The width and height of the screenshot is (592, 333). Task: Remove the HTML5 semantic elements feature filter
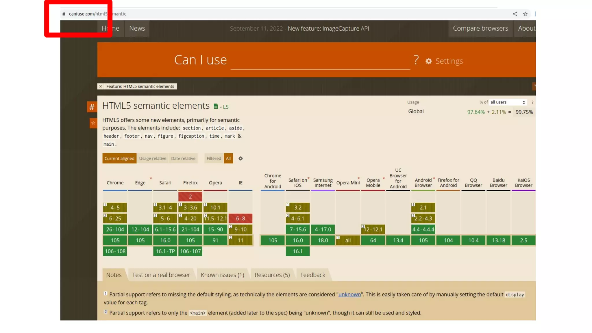[100, 86]
